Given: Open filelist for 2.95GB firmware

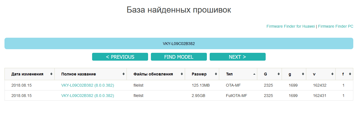Looking at the screenshot, I should (x=139, y=96).
